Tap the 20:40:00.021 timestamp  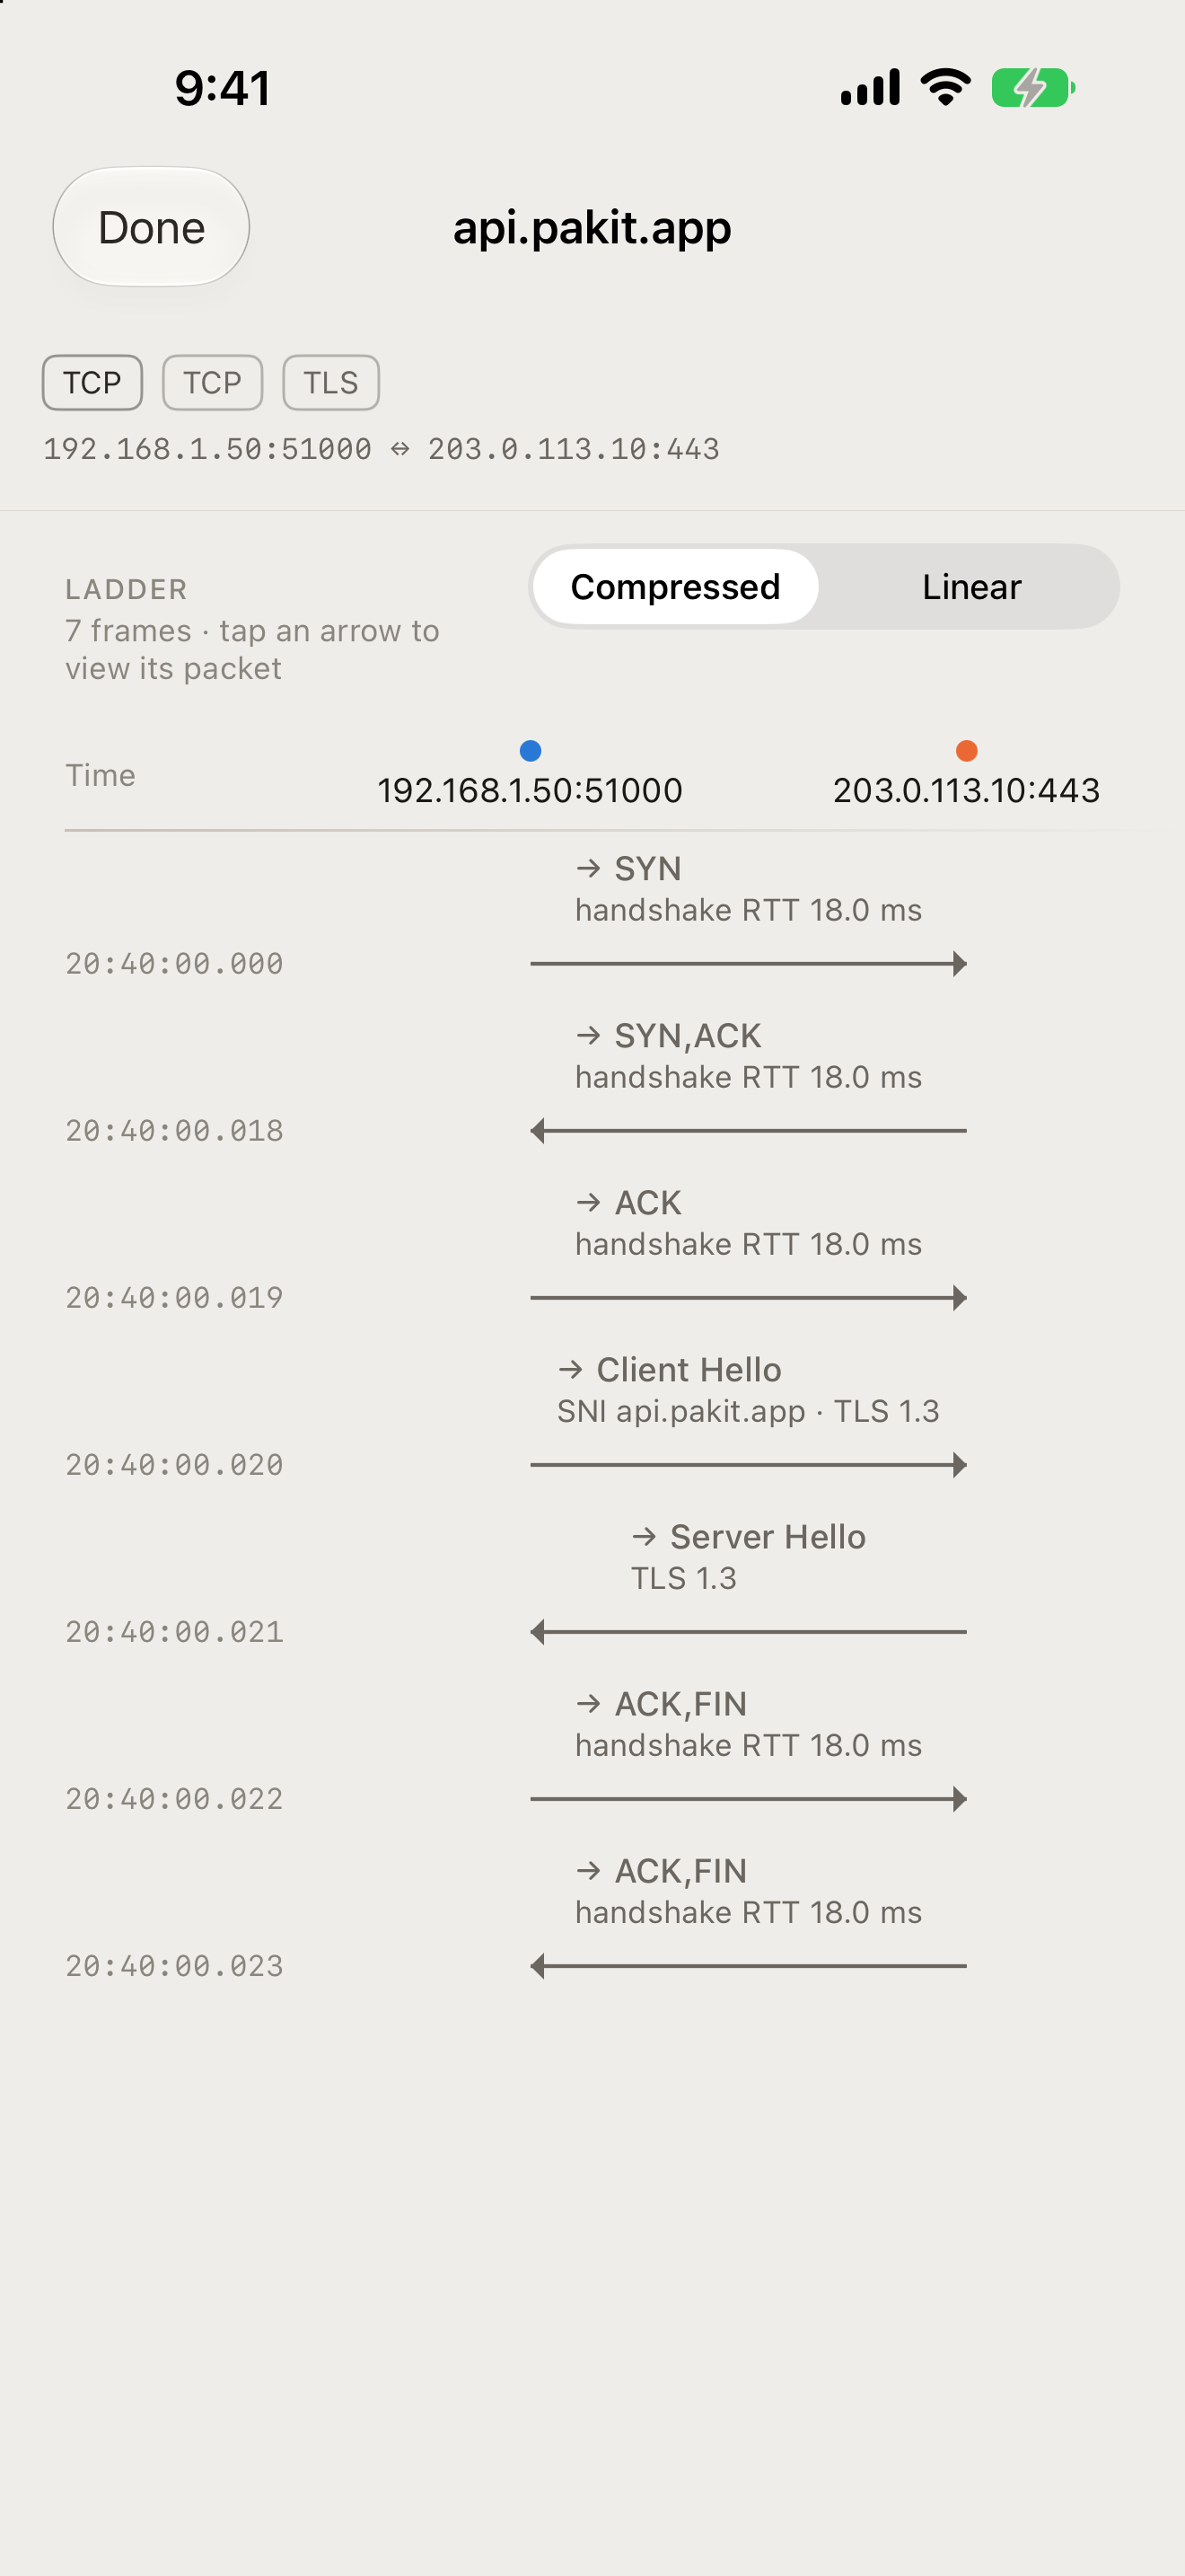[174, 1632]
